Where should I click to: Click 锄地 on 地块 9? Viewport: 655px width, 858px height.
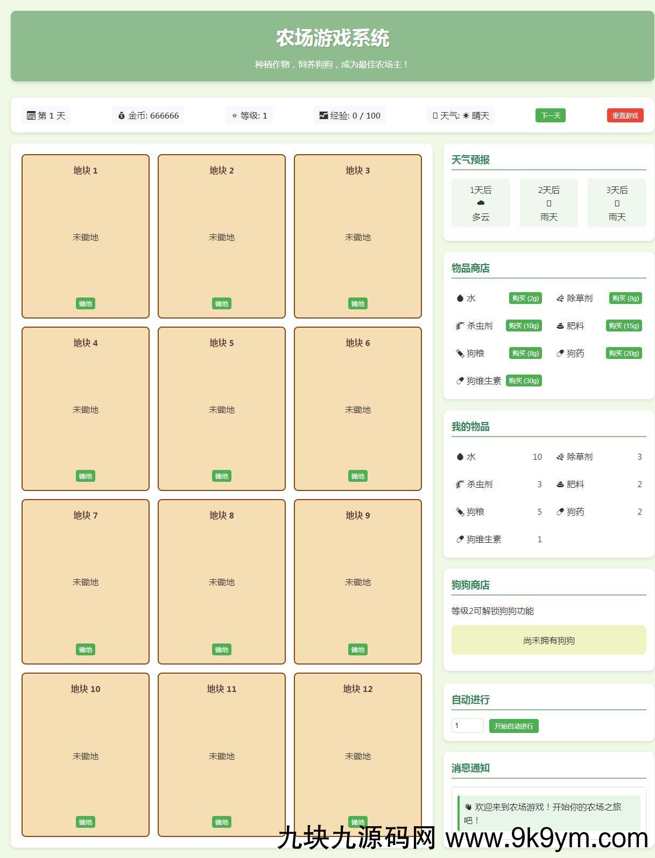click(x=358, y=650)
